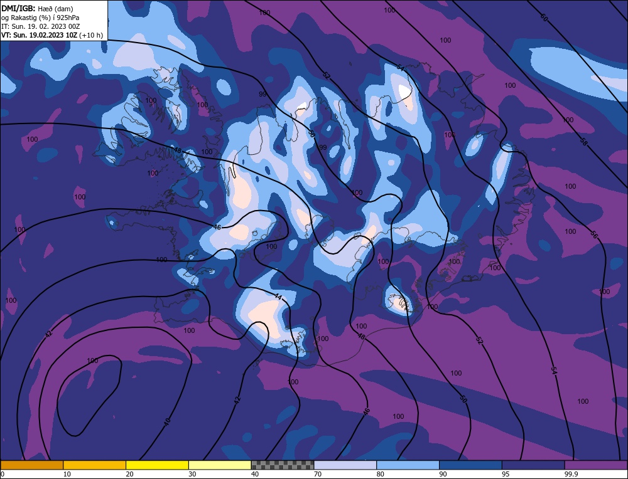
Task: Click the bright yellow 20–30 legend swatch
Action: click(x=157, y=465)
